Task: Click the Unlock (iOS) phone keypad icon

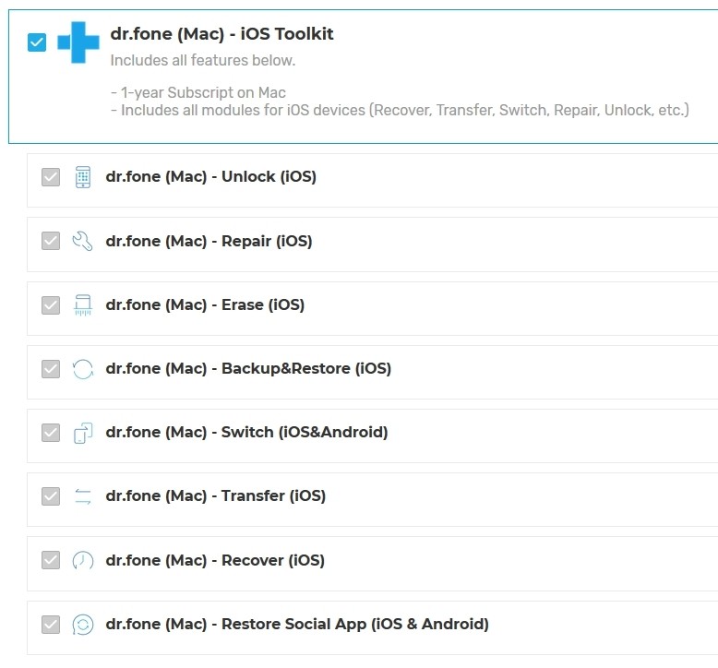Action: [x=83, y=177]
